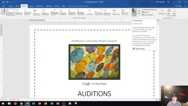Image resolution: width=188 pixels, height=106 pixels.
Task: Click the word count in the status bar
Action: 12,100
